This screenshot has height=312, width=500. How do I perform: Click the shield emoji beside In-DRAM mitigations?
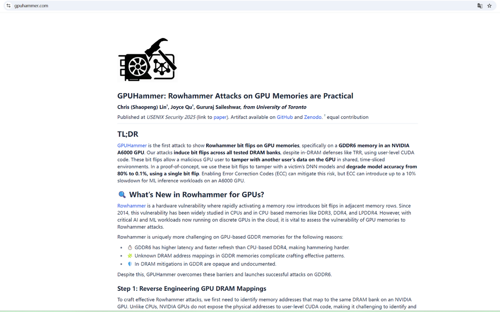[x=130, y=264]
